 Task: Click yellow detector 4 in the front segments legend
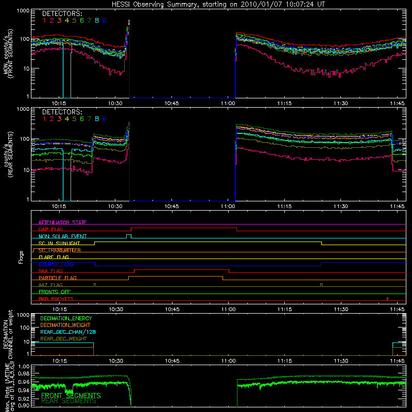[67, 21]
